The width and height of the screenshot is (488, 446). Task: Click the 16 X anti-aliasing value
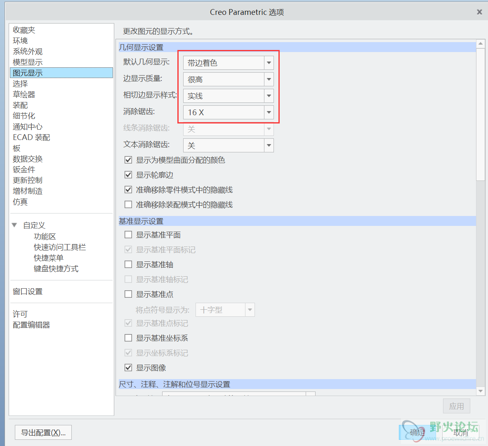pyautogui.click(x=224, y=112)
